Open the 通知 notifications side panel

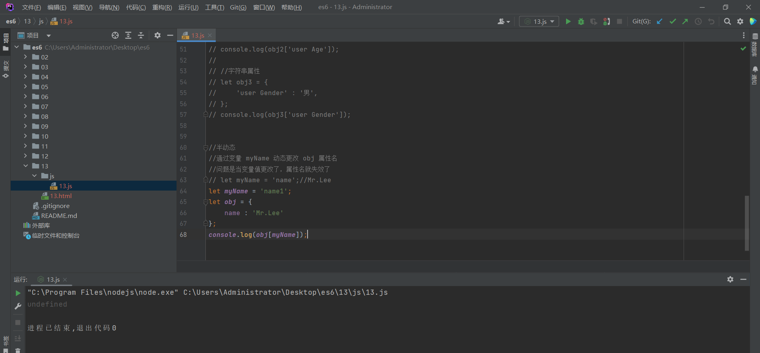(755, 75)
